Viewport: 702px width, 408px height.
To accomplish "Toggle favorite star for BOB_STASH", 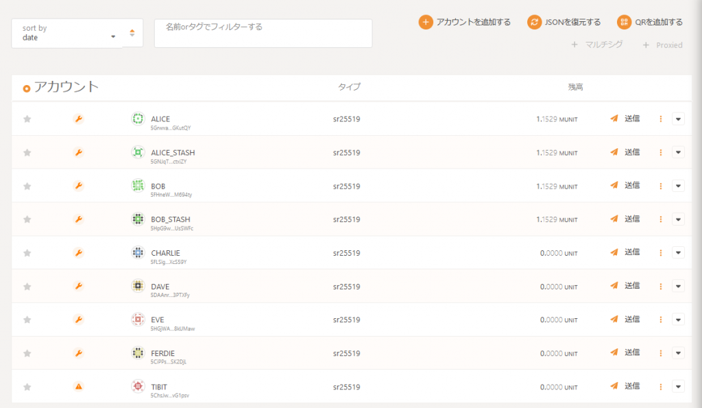I will click(x=27, y=219).
